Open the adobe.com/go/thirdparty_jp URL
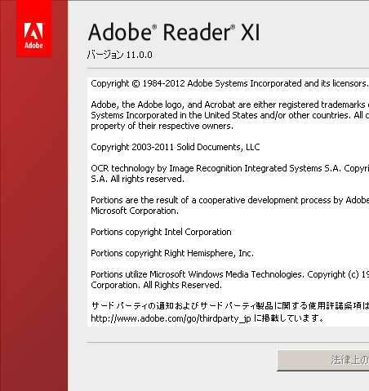 pos(171,318)
